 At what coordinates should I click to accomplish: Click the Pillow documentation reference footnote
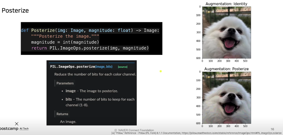(x=197, y=133)
